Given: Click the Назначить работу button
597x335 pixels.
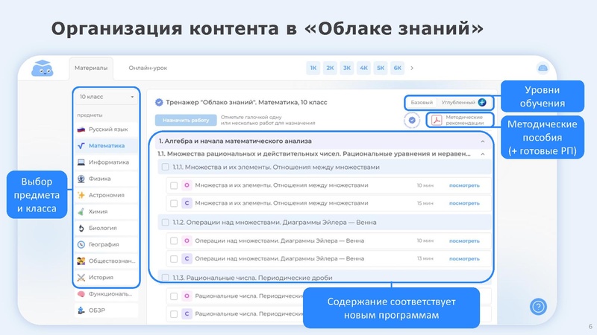Looking at the screenshot, I should coord(186,120).
